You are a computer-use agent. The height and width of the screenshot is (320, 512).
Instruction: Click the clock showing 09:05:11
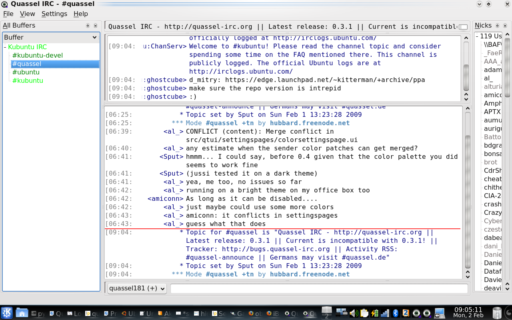point(468,310)
